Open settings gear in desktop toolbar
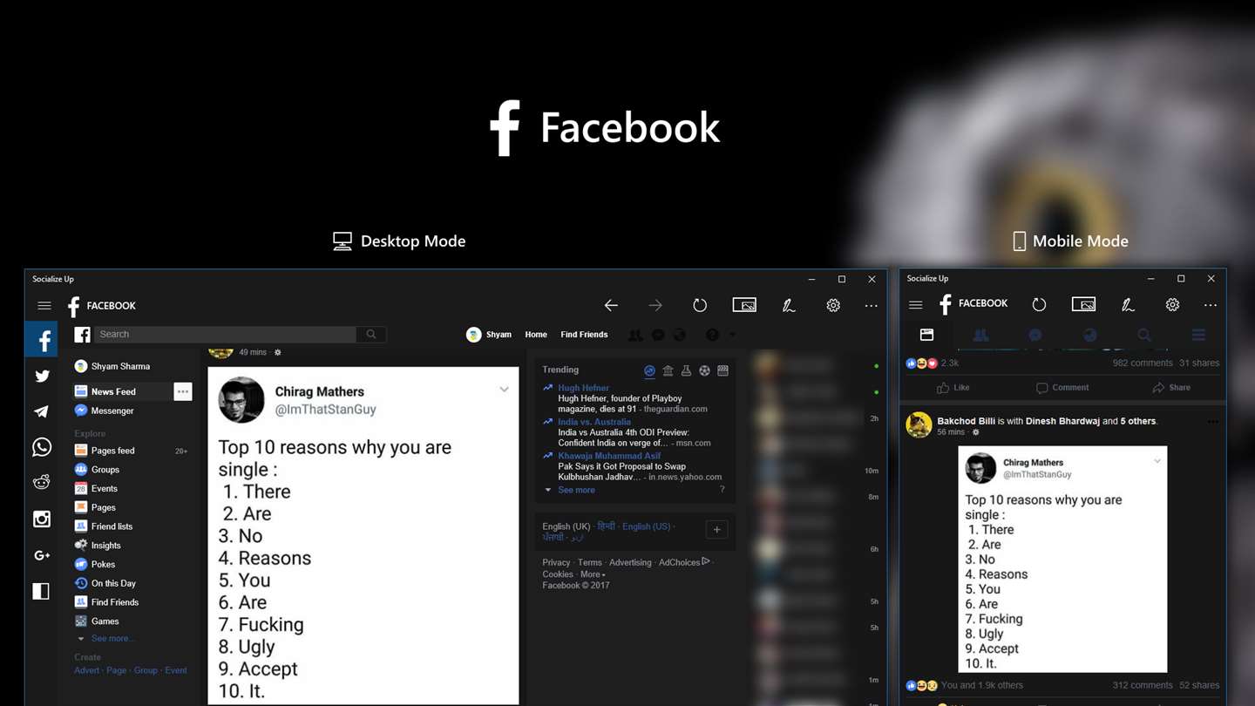Viewport: 1255px width, 706px height. [833, 305]
